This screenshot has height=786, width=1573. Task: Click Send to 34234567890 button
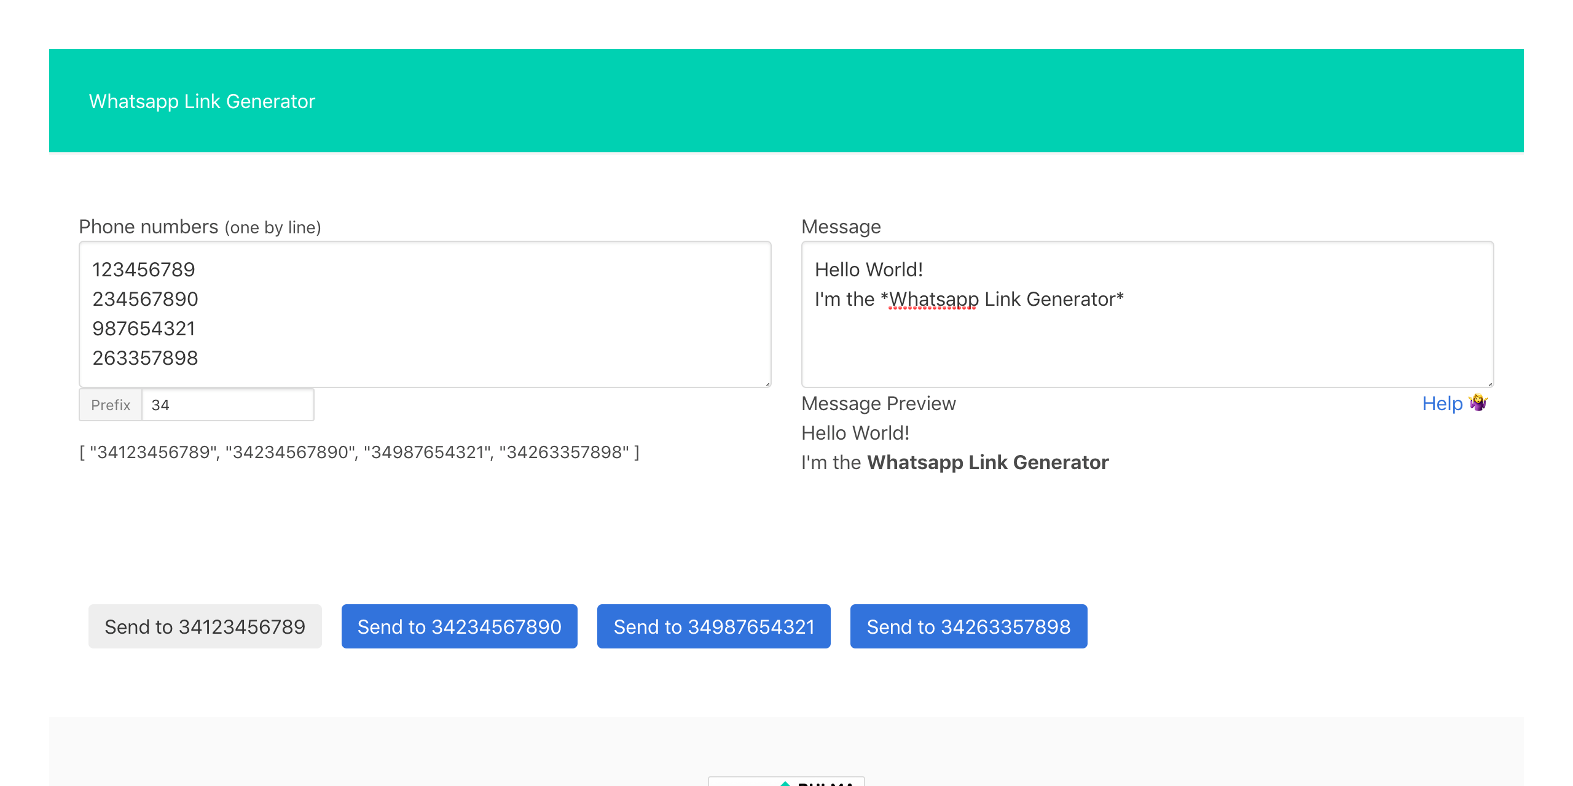pos(460,626)
